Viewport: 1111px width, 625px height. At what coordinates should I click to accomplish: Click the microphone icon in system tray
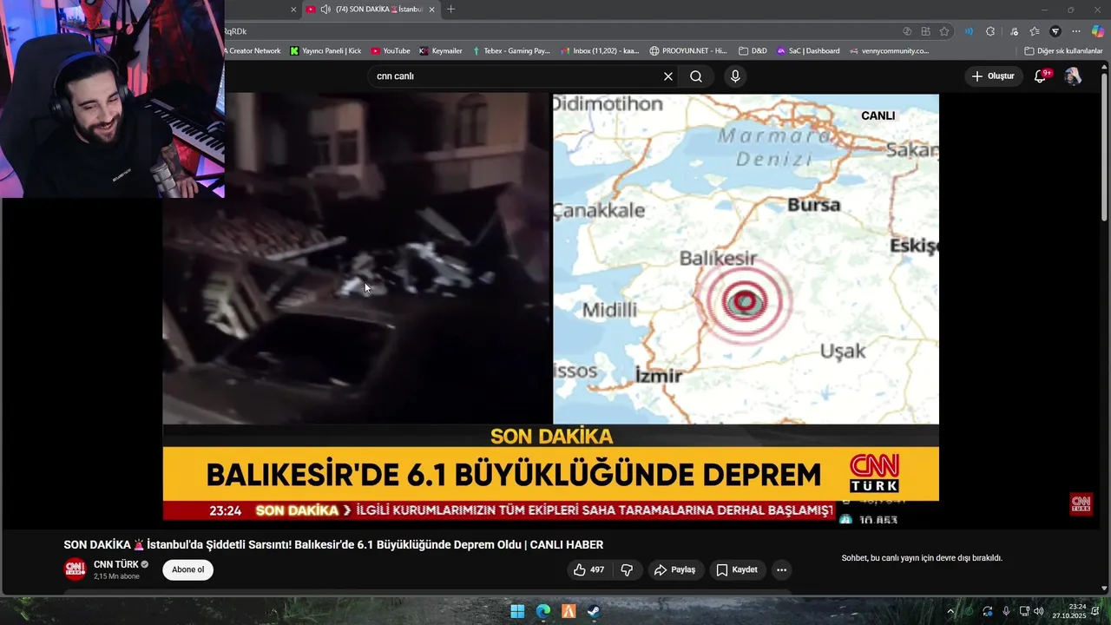pos(1006,611)
